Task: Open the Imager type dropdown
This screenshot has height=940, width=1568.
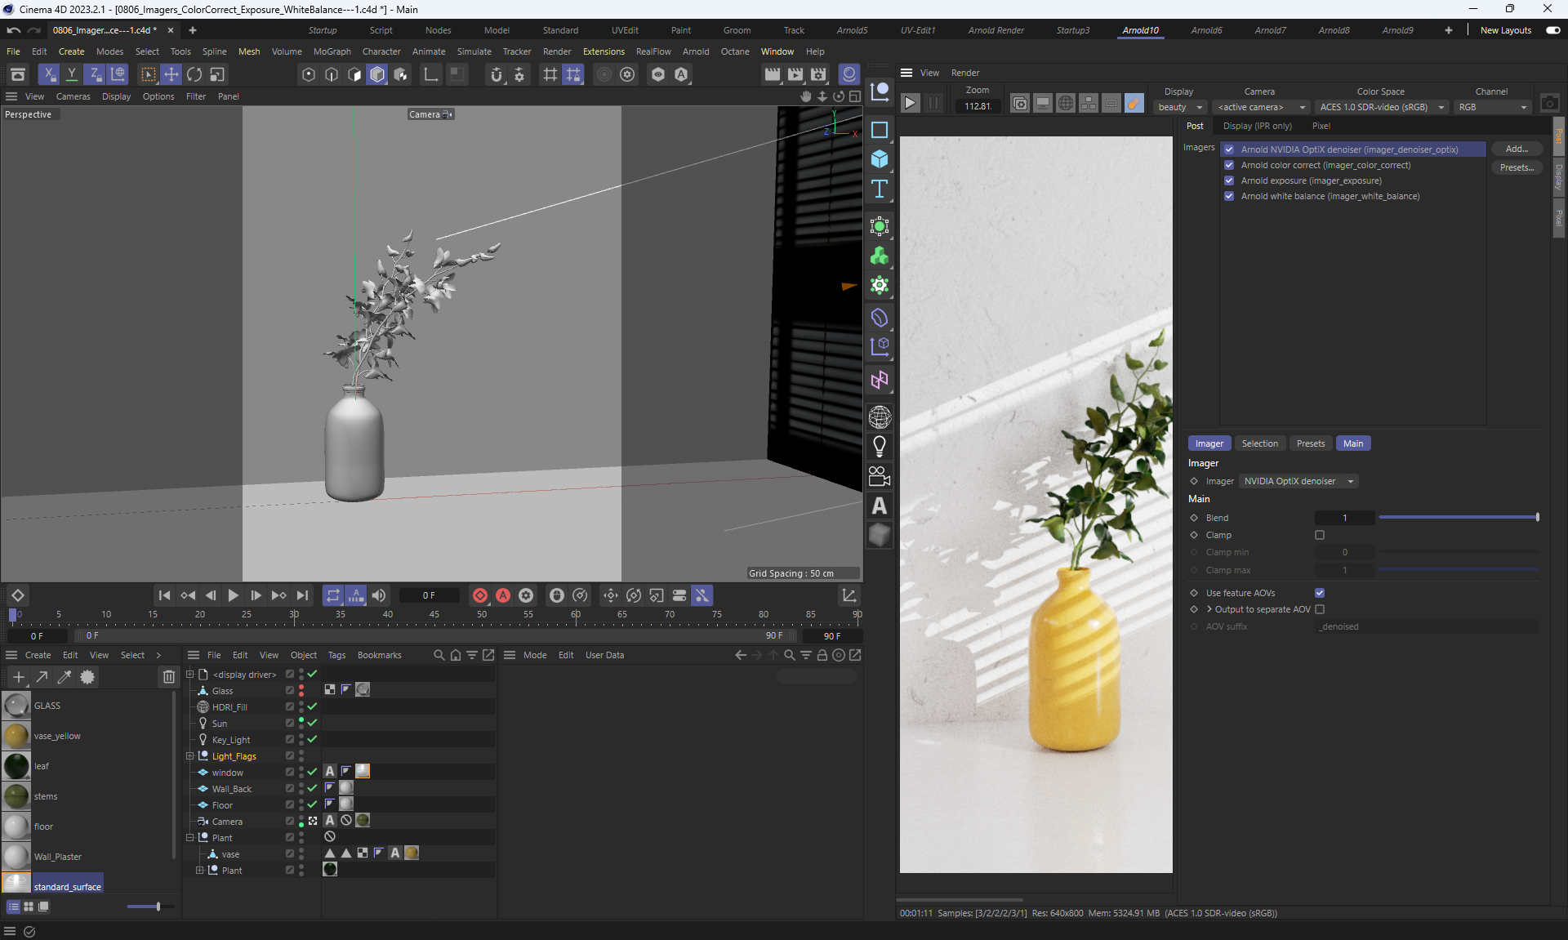Action: point(1298,481)
